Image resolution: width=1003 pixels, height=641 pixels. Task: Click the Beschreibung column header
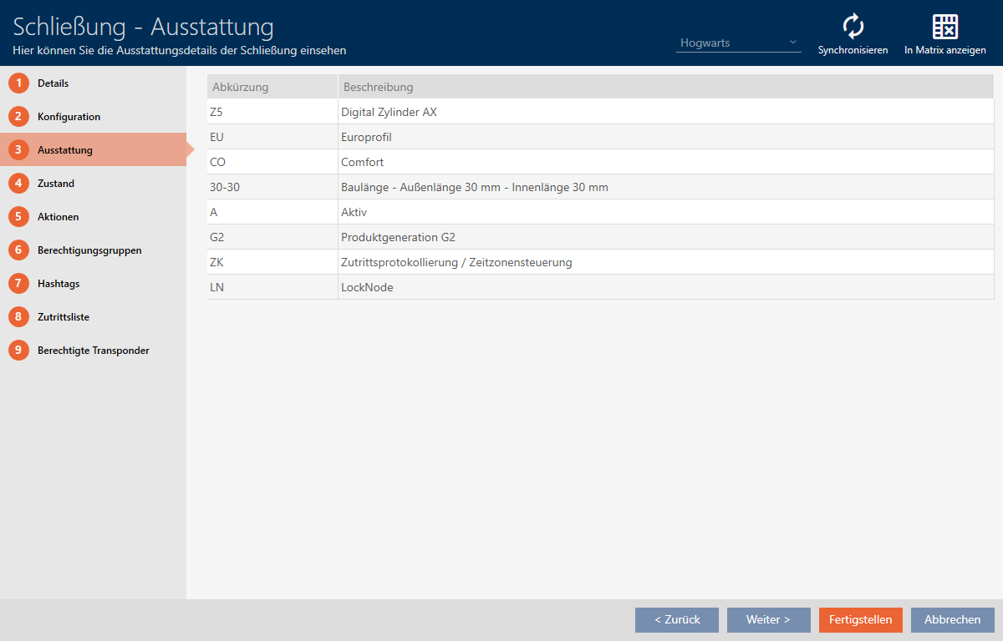[377, 87]
